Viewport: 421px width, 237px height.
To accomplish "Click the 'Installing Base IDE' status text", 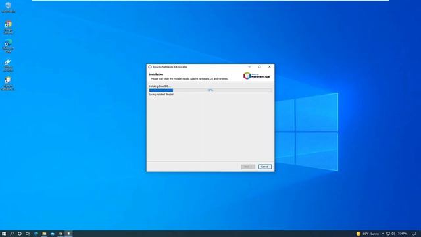I will (159, 86).
